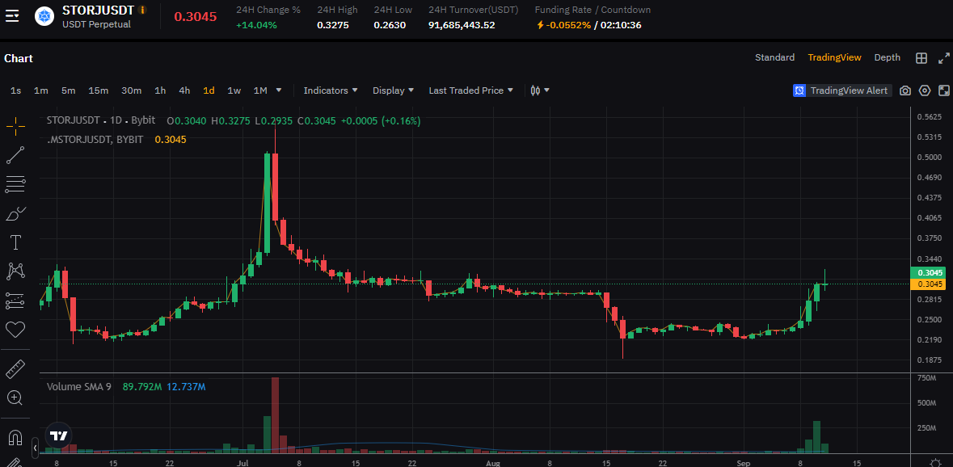This screenshot has width=953, height=467.
Task: Select the Text annotation tool
Action: pyautogui.click(x=15, y=243)
